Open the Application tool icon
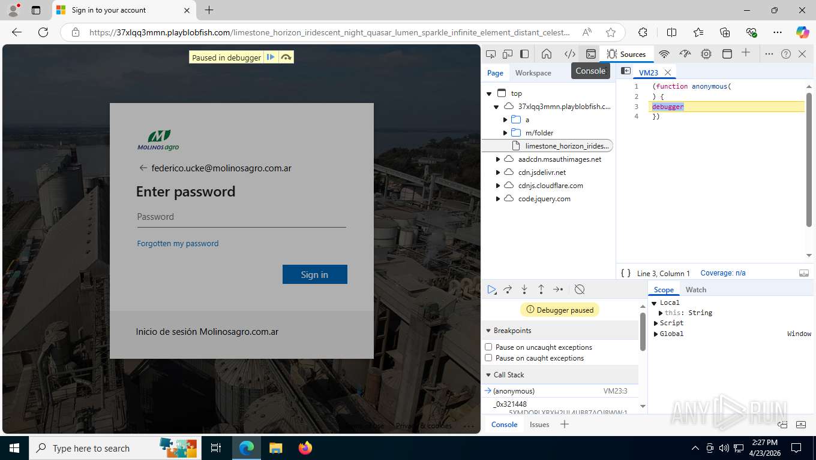Viewport: 816px width, 460px height. coord(727,54)
